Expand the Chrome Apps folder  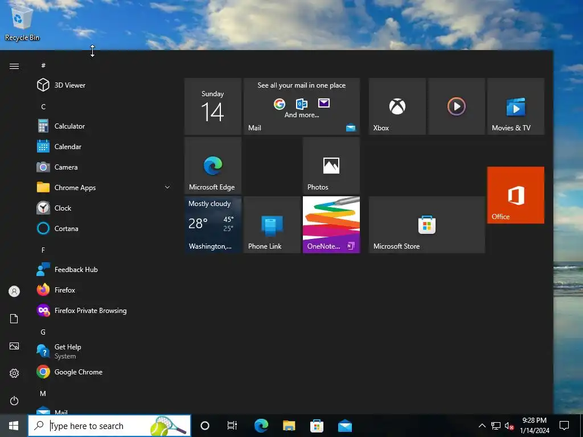tap(101, 187)
